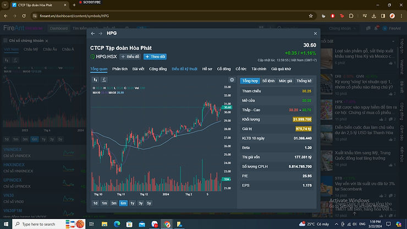Open the VNINDEX row in background
The width and height of the screenshot is (407, 229).
[x=44, y=152]
